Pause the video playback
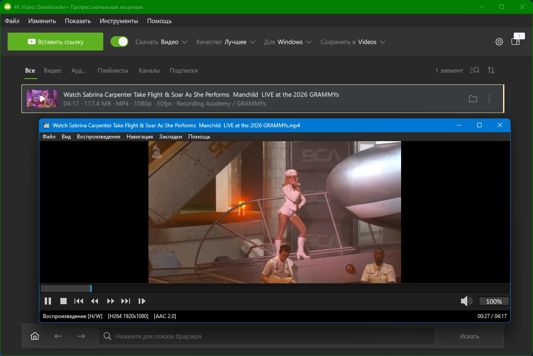 48,301
